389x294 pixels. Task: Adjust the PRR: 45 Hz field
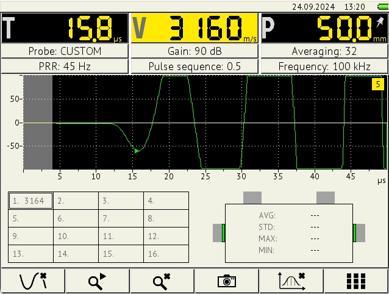[x=65, y=66]
